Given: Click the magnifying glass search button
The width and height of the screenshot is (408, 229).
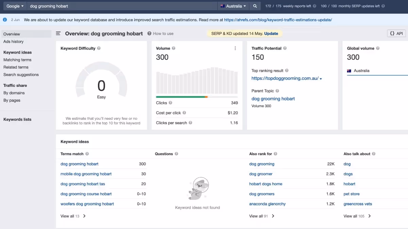Looking at the screenshot, I should (x=255, y=6).
